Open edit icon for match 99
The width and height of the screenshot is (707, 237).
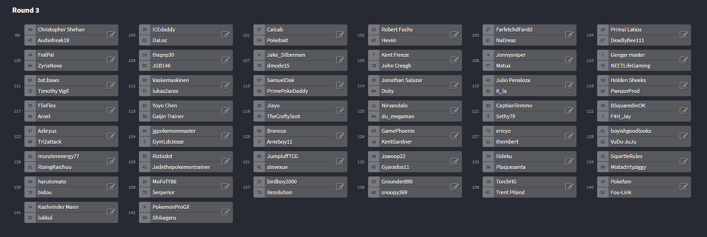tap(111, 35)
